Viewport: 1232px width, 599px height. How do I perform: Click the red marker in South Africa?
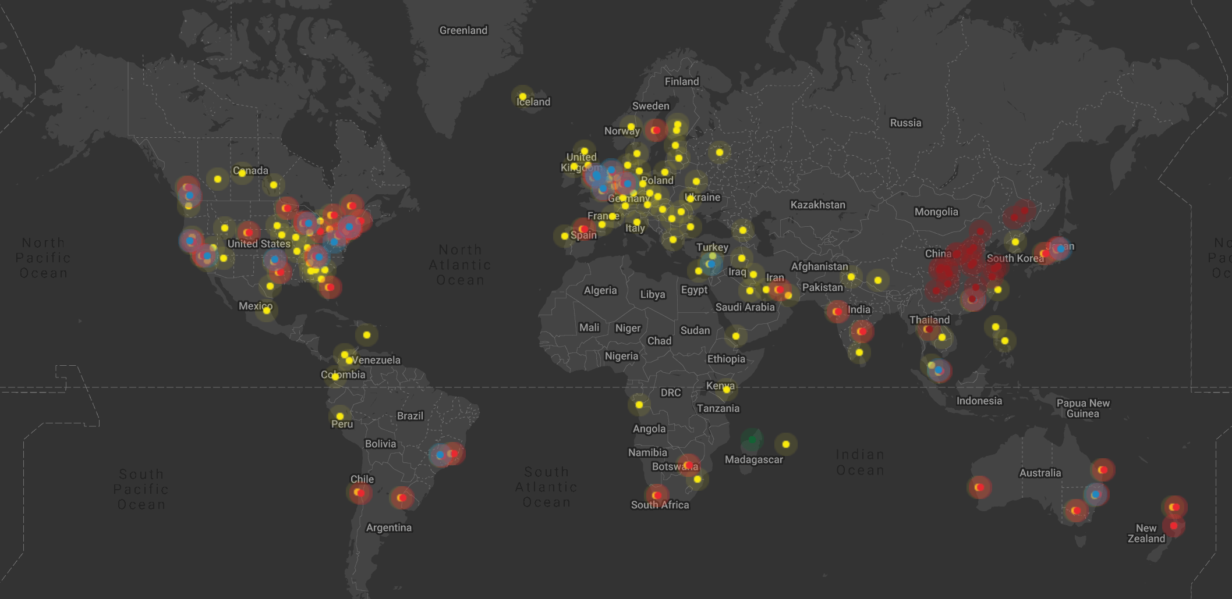click(x=657, y=495)
